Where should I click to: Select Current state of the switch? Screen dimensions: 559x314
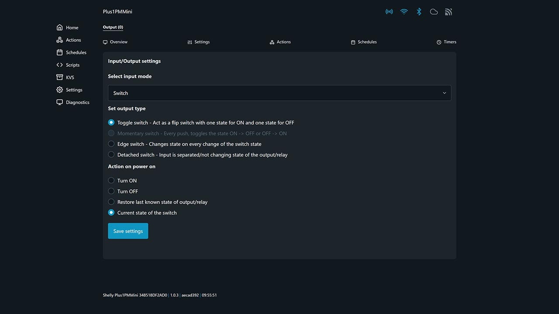pos(111,213)
